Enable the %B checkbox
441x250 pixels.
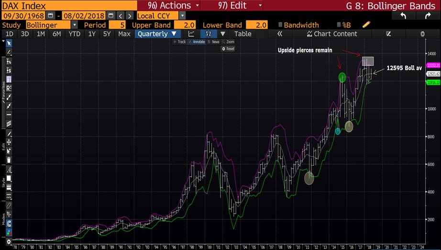[339, 25]
